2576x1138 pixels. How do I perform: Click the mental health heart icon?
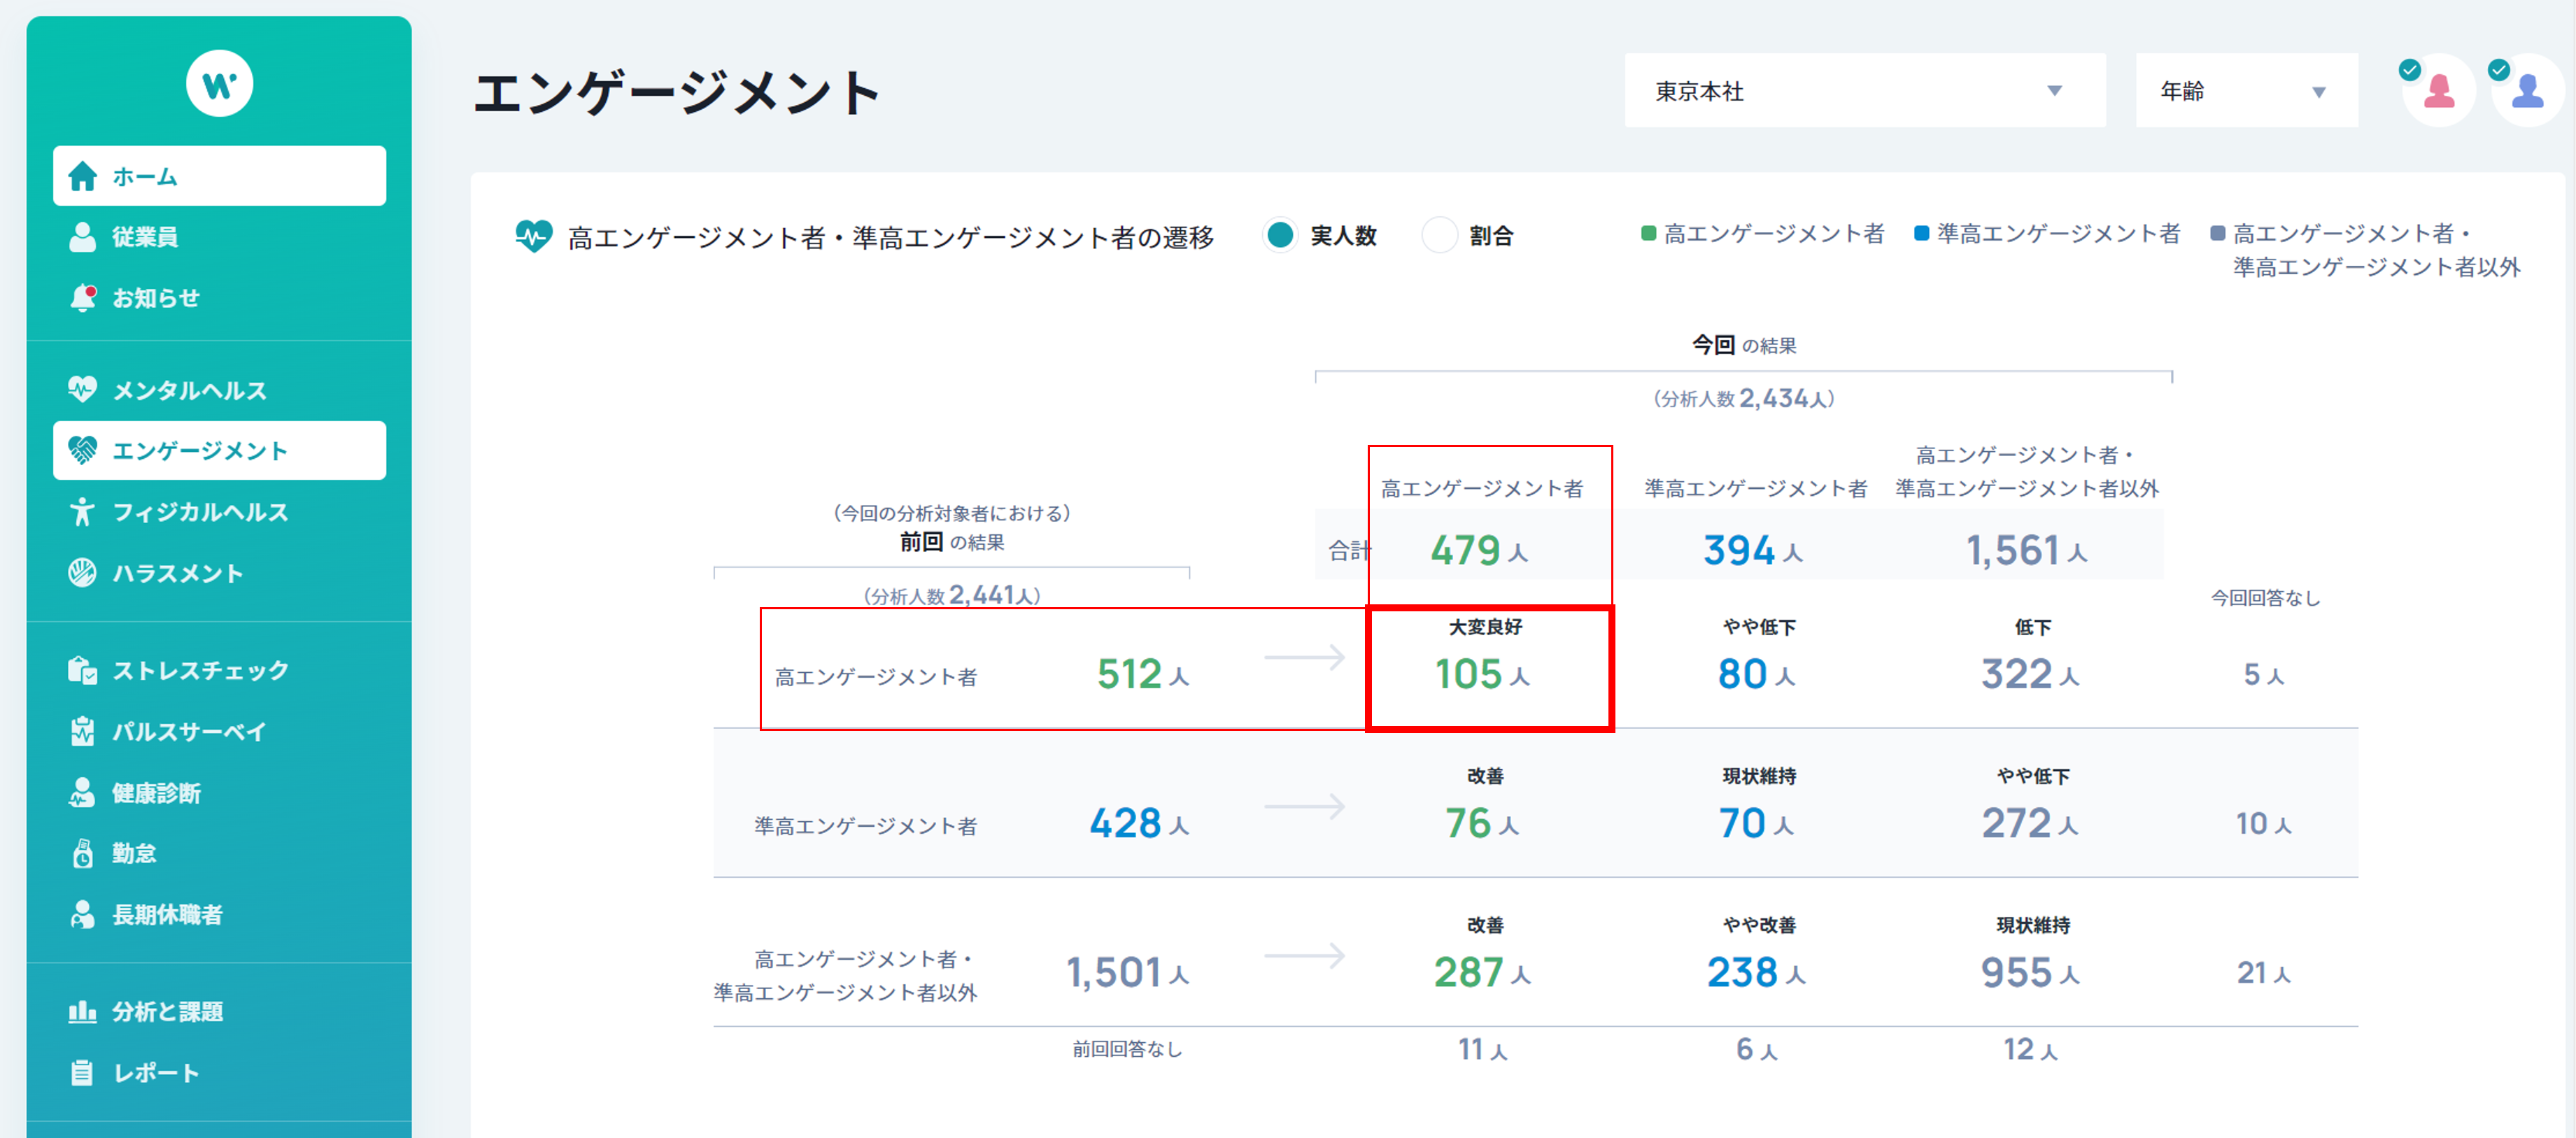(82, 389)
